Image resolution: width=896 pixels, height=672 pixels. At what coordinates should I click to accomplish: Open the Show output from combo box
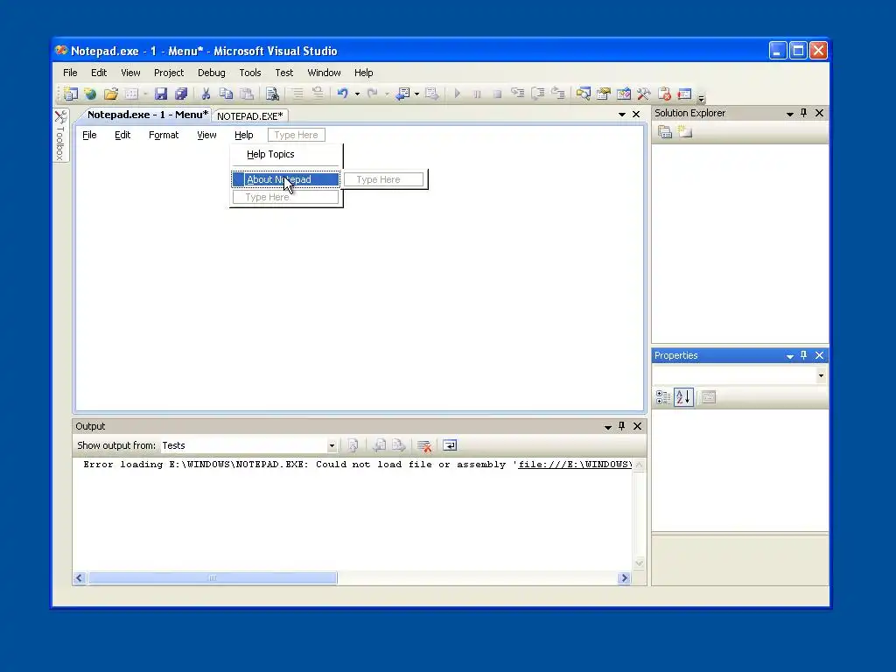[248, 445]
